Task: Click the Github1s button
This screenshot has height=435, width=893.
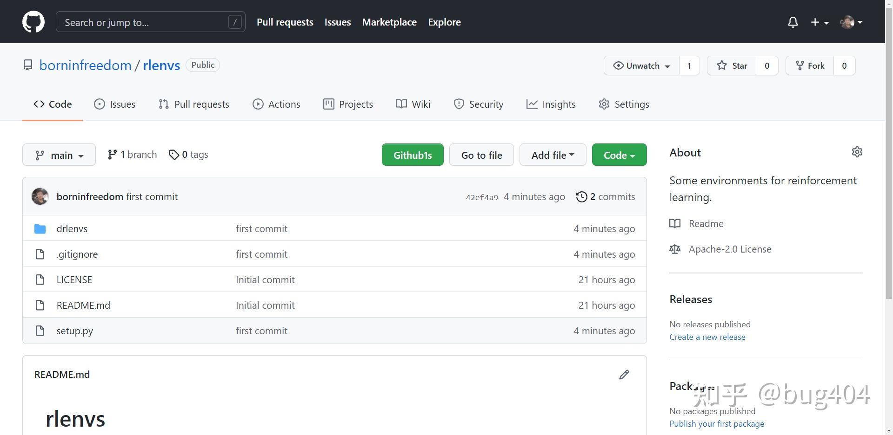Action: click(413, 155)
